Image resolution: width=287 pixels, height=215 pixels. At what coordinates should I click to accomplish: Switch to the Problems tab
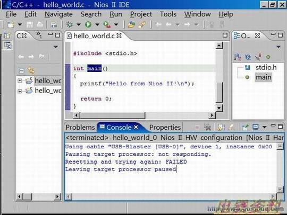pyautogui.click(x=80, y=127)
